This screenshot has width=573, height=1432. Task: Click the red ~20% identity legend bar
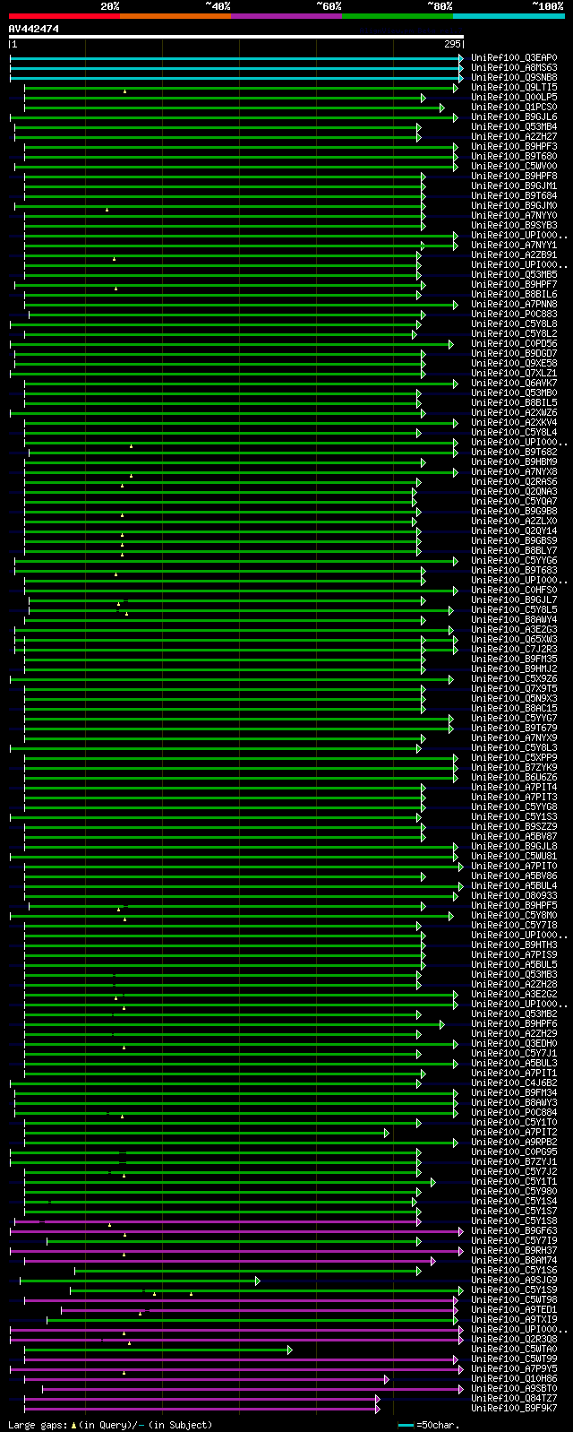click(64, 16)
